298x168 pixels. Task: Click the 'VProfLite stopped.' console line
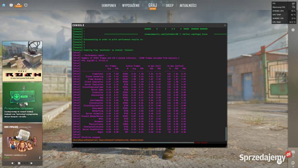pos(91,137)
